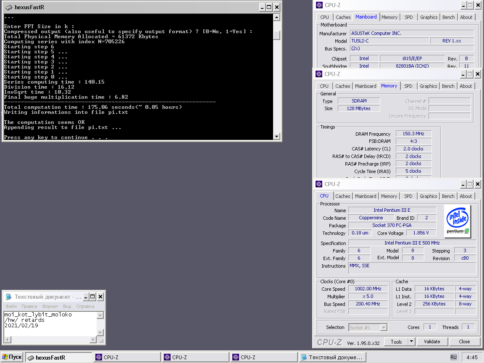Click the hexusFastR console scroll down arrow
The width and height of the screenshot is (484, 363).
point(276,136)
